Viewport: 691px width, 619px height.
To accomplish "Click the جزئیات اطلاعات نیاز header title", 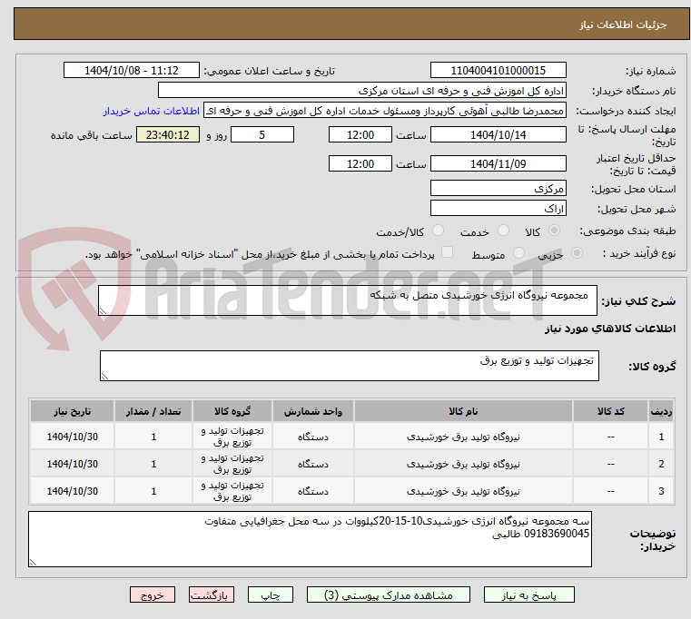I will (x=623, y=25).
